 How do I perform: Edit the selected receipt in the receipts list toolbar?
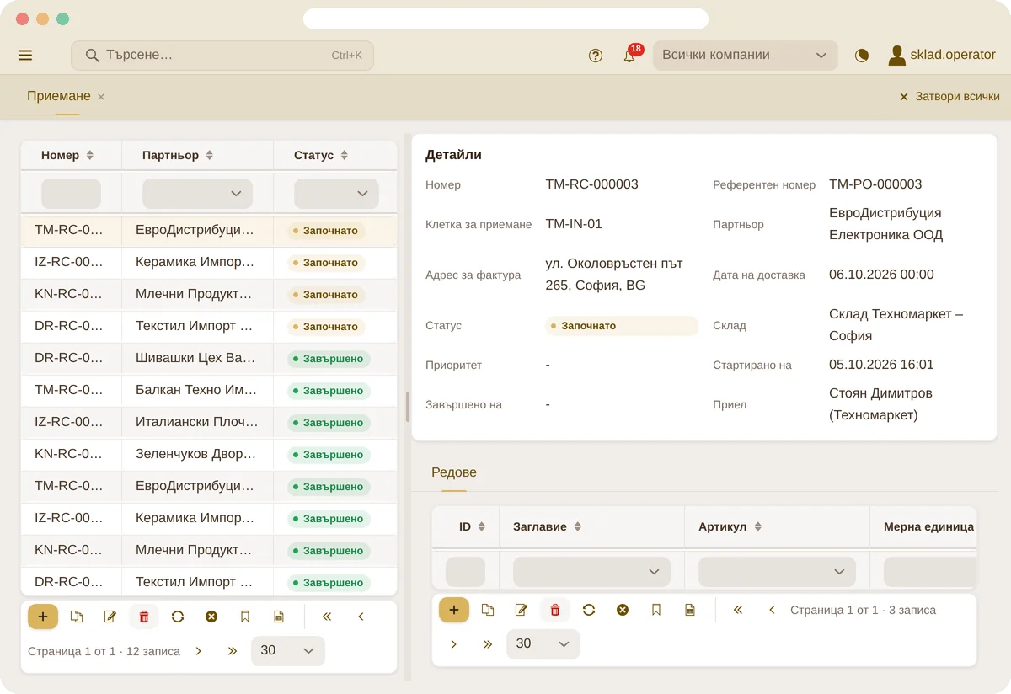[x=110, y=617]
